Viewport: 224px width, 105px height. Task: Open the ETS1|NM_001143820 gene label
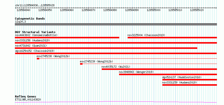(x=28, y=99)
